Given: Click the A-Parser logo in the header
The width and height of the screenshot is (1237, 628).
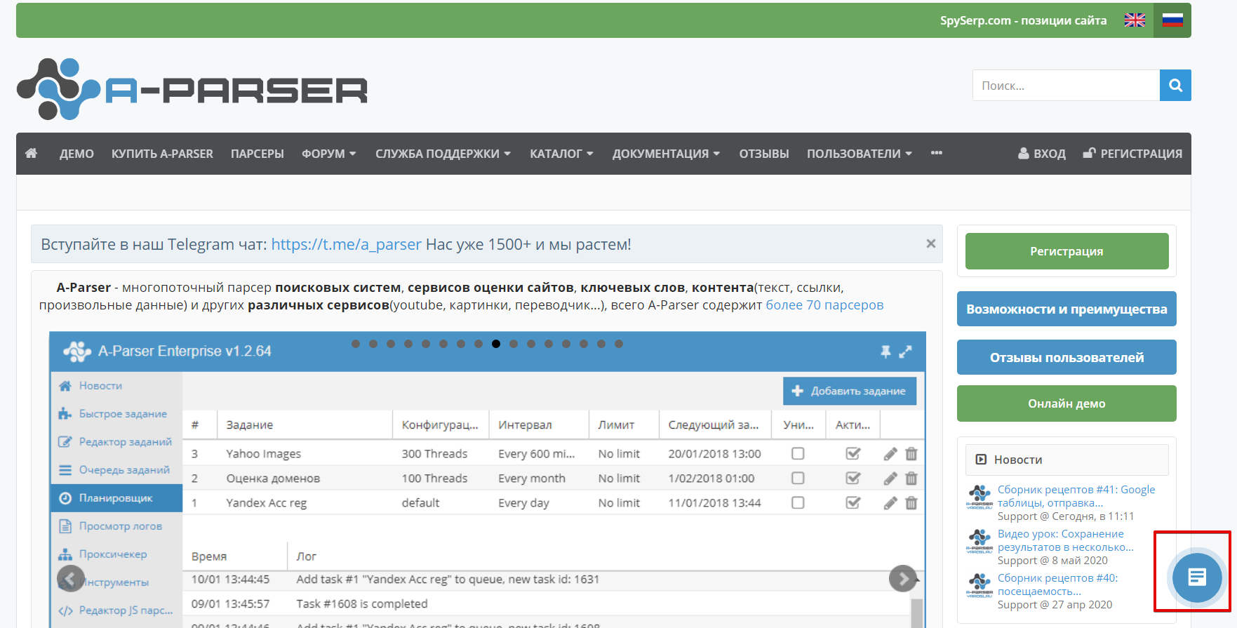Looking at the screenshot, I should pos(192,89).
